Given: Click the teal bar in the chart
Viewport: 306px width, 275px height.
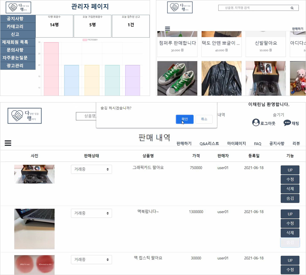Looking at the screenshot, I should tap(112, 80).
